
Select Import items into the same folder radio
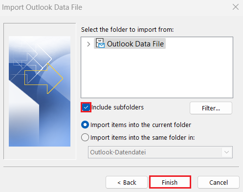(85, 137)
